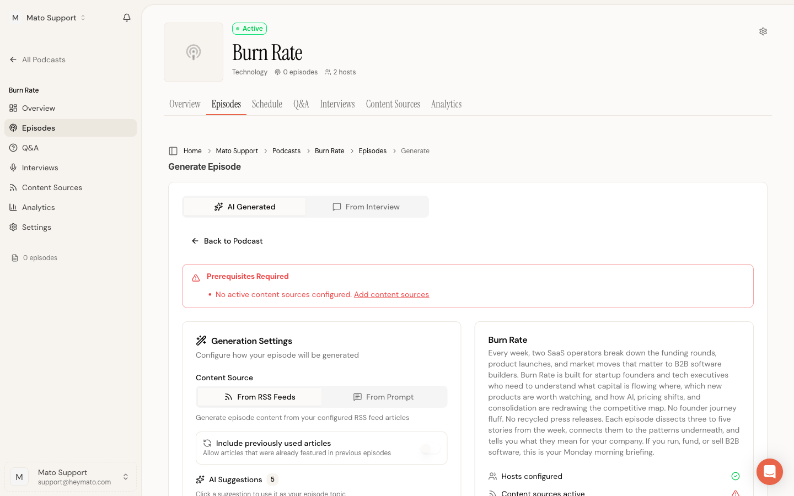Open the account menu for support@heymato.com

click(71, 477)
